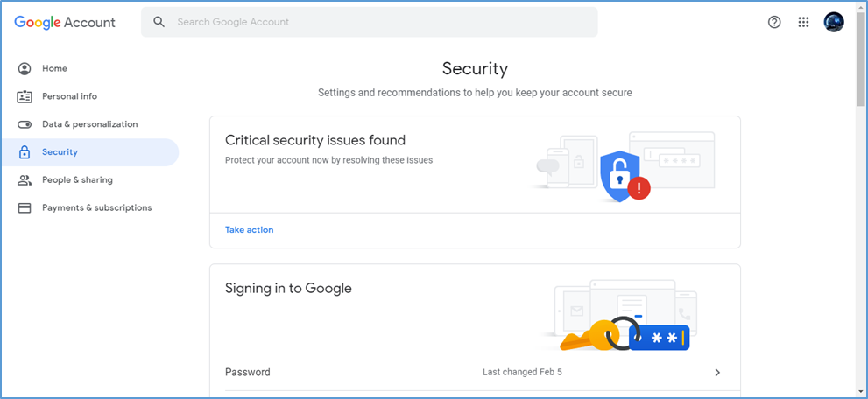
Task: Expand the Password row chevron
Action: pos(717,373)
